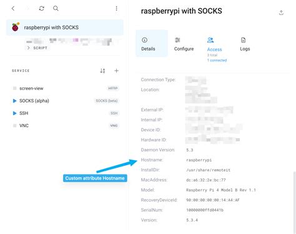Open the three-dot more options menu
The width and height of the screenshot is (296, 234).
116,8
